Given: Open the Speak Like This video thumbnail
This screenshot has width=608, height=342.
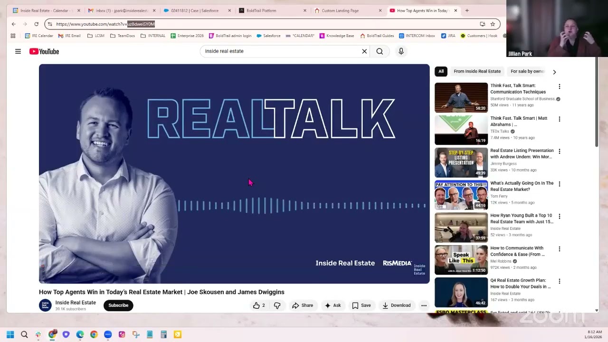Looking at the screenshot, I should [461, 260].
